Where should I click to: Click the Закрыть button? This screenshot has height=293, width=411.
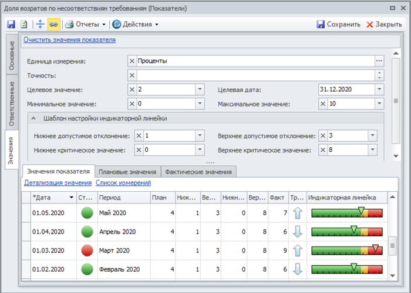coord(385,25)
